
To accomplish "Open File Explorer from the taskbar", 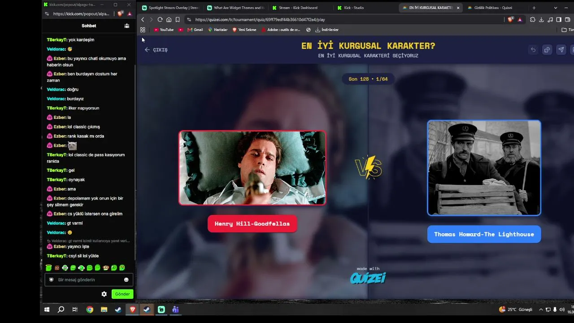I will (x=104, y=310).
